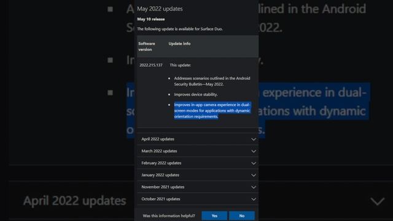The height and width of the screenshot is (221, 393).
Task: Click chevron beside October 2021 updates
Action: pyautogui.click(x=254, y=199)
